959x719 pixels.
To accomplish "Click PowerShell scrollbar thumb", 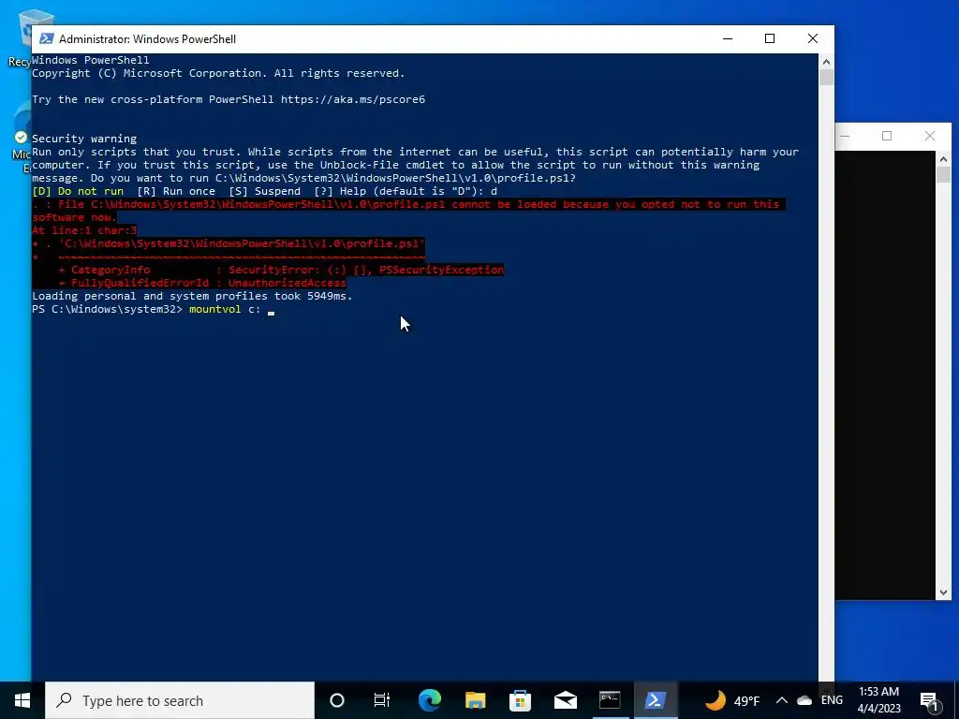I will tap(826, 78).
